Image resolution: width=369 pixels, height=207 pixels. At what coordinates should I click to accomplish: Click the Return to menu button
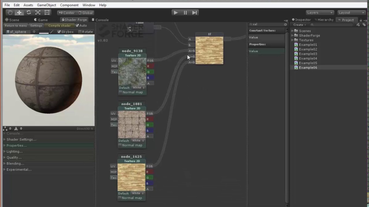16,26
